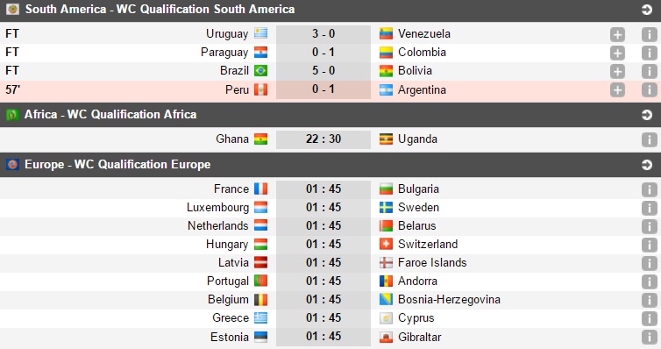Click the Brazil flag icon
This screenshot has height=349, width=661.
coord(260,71)
